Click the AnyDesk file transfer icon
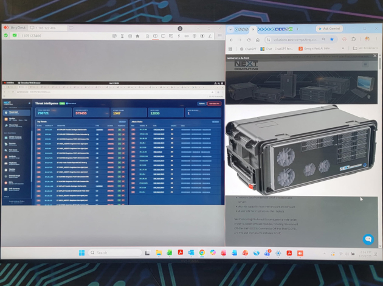The height and width of the screenshot is (286, 383). point(148,36)
